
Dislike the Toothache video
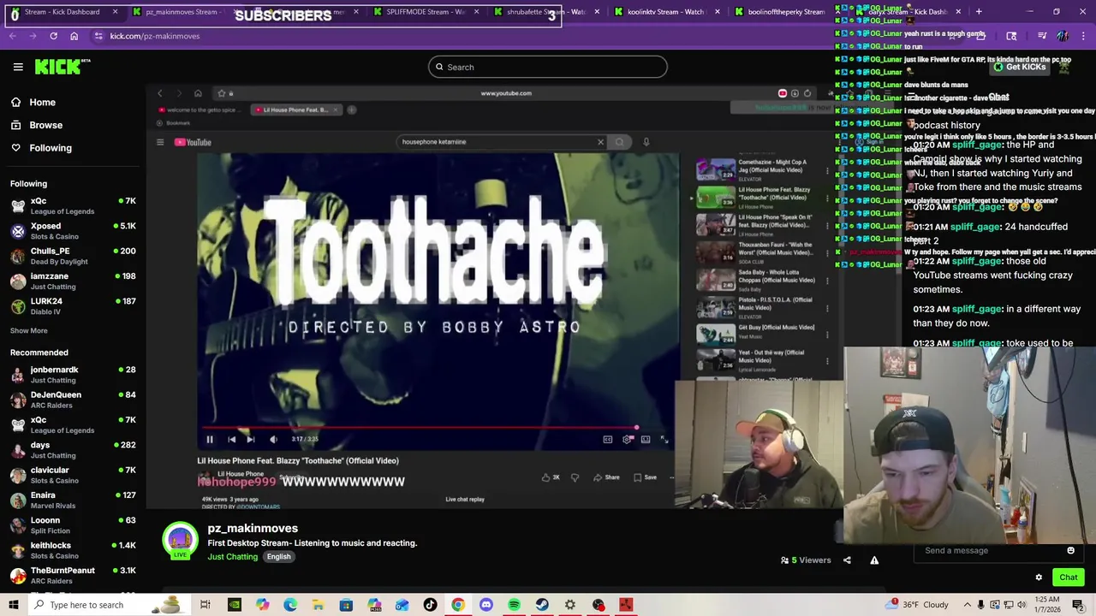click(575, 477)
